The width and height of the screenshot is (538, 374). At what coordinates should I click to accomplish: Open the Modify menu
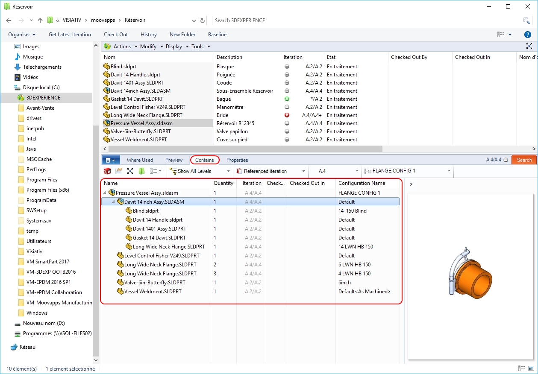tap(152, 47)
